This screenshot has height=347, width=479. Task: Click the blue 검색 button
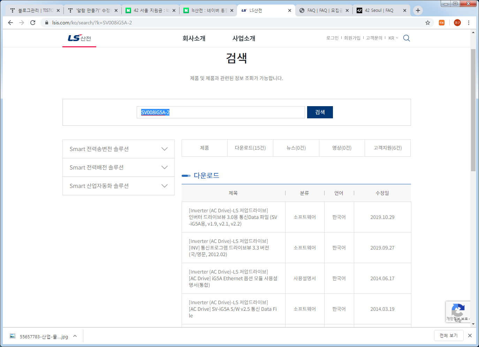pos(320,112)
